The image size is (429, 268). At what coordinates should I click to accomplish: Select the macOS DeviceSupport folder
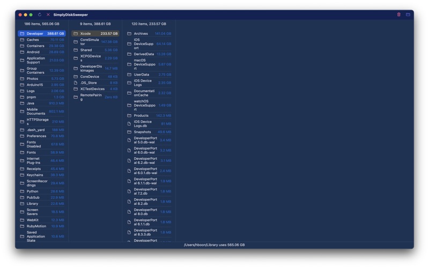149,64
